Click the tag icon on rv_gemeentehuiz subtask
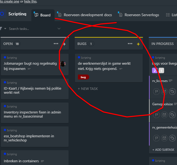The height and width of the screenshot is (165, 177). coord(172,138)
